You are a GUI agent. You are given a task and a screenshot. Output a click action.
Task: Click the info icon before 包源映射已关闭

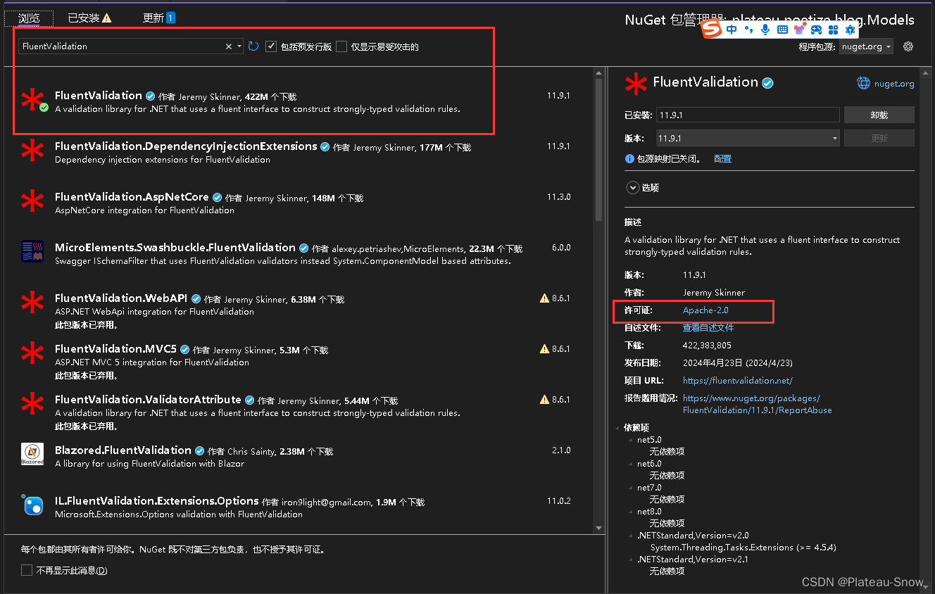click(x=629, y=158)
